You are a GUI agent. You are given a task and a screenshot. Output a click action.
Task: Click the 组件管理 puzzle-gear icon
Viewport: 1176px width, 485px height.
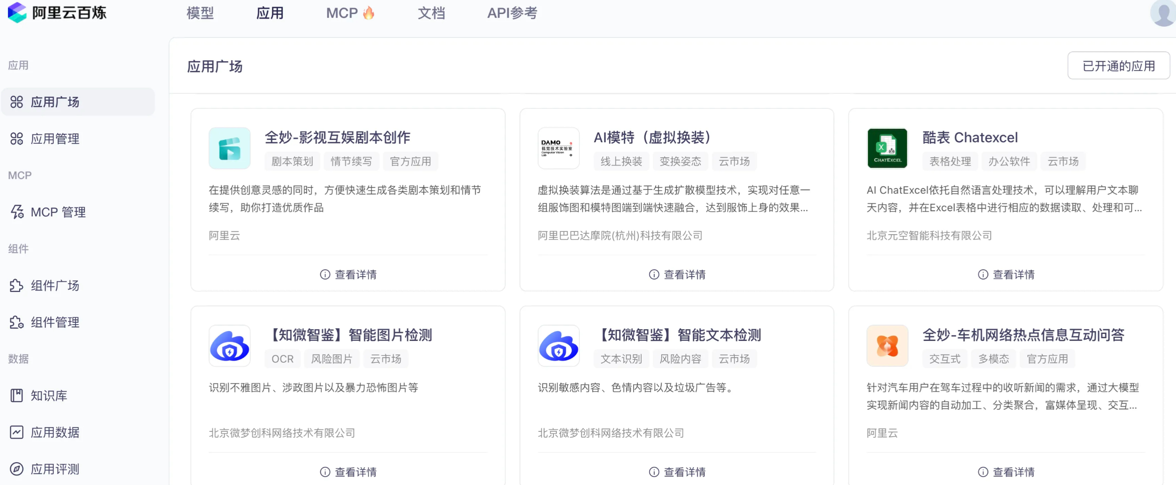click(17, 322)
